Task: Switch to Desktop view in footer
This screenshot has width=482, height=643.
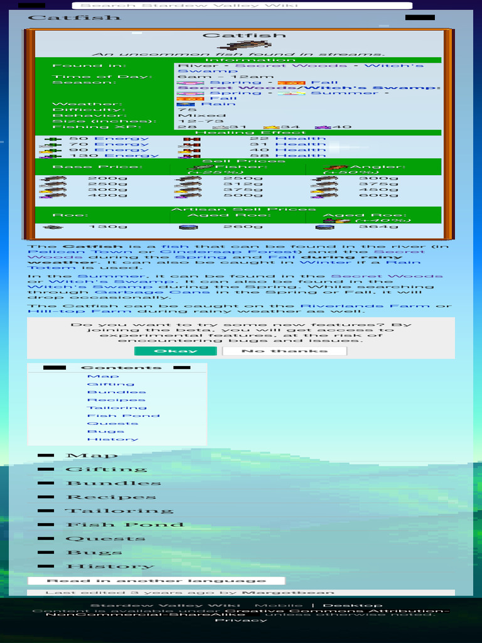Action: point(353,605)
